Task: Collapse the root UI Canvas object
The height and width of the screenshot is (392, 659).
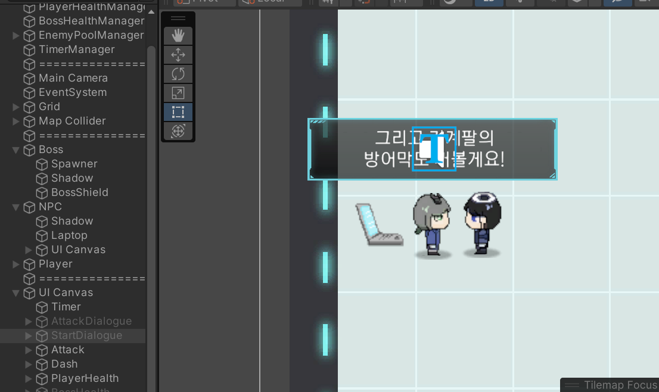Action: [16, 293]
